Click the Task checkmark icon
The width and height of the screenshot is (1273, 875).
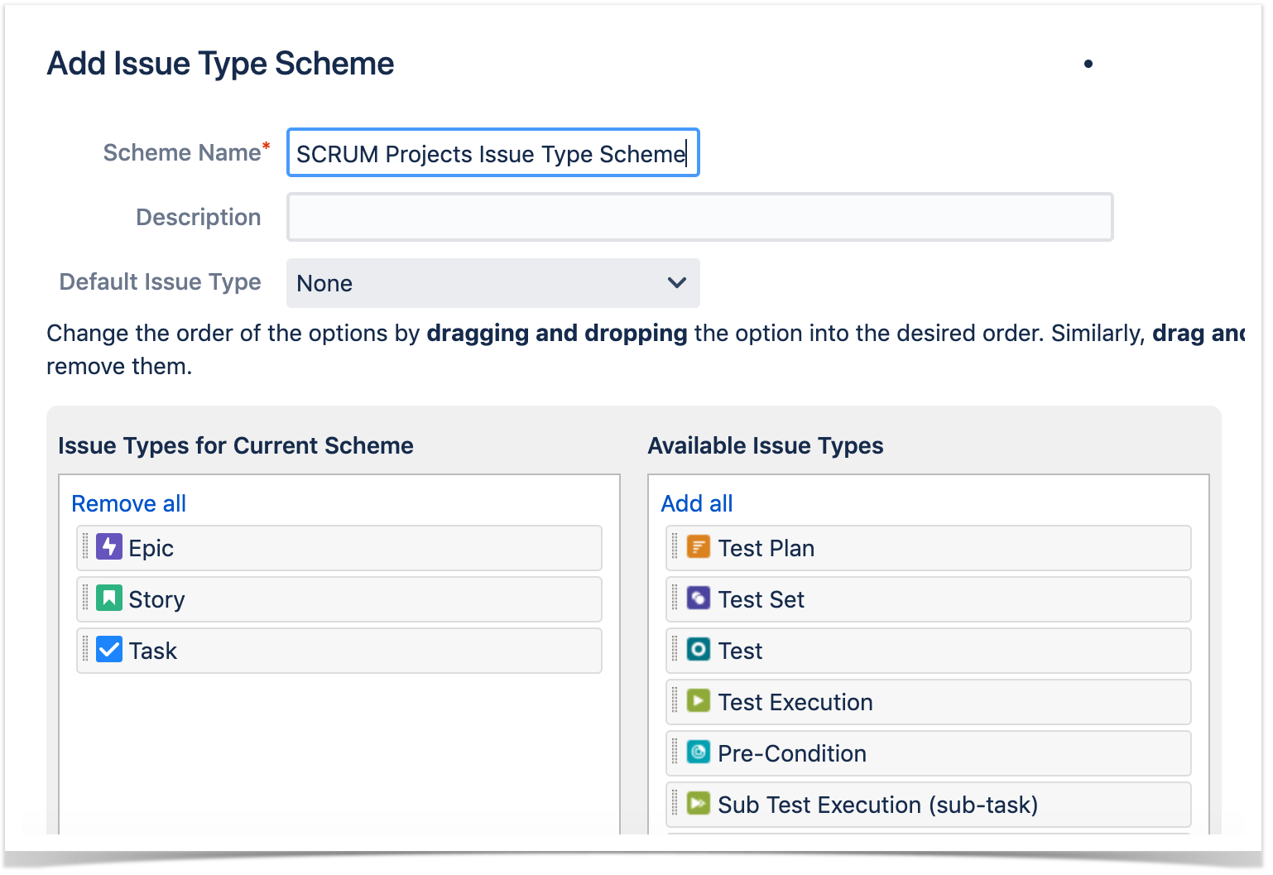pos(109,650)
